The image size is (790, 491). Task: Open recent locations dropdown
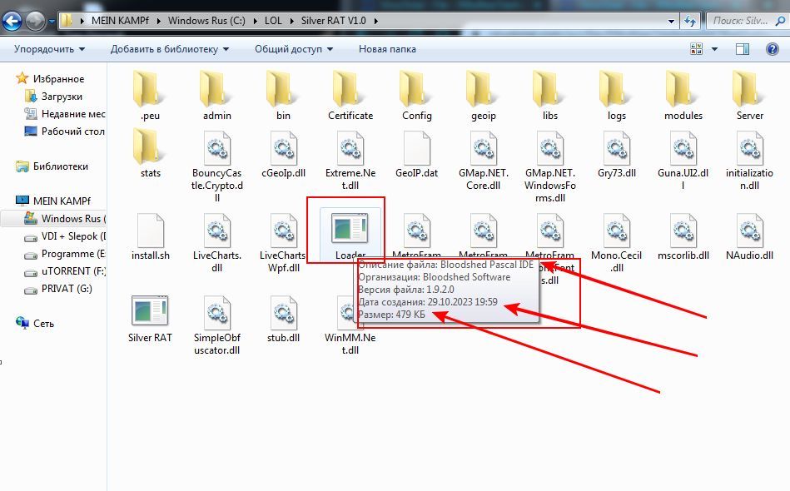point(52,22)
